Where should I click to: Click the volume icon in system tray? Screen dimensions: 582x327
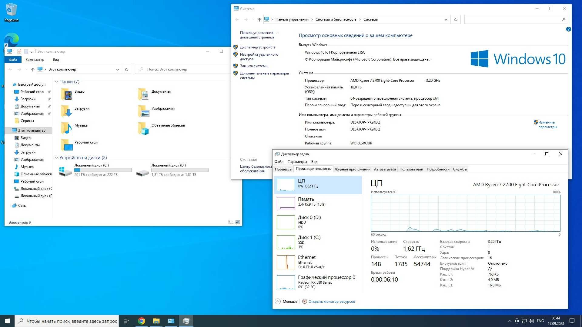[531, 321]
